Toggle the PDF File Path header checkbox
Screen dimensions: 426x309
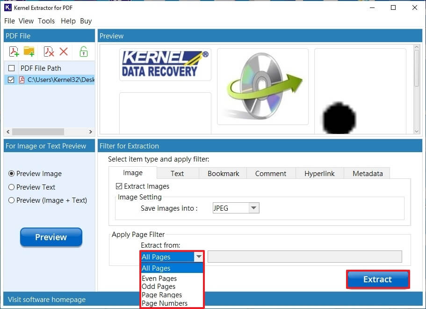pyautogui.click(x=11, y=68)
